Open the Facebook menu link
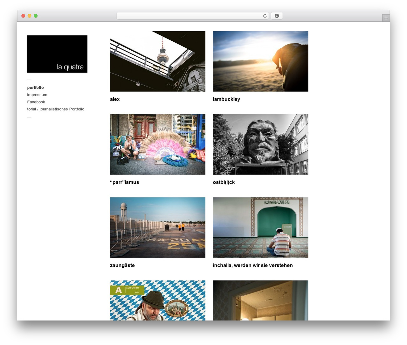The image size is (407, 345). click(x=36, y=102)
